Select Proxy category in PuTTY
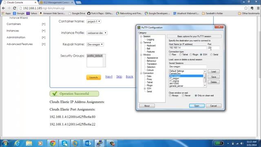The width and height of the screenshot is (261, 147). pos(149,79)
